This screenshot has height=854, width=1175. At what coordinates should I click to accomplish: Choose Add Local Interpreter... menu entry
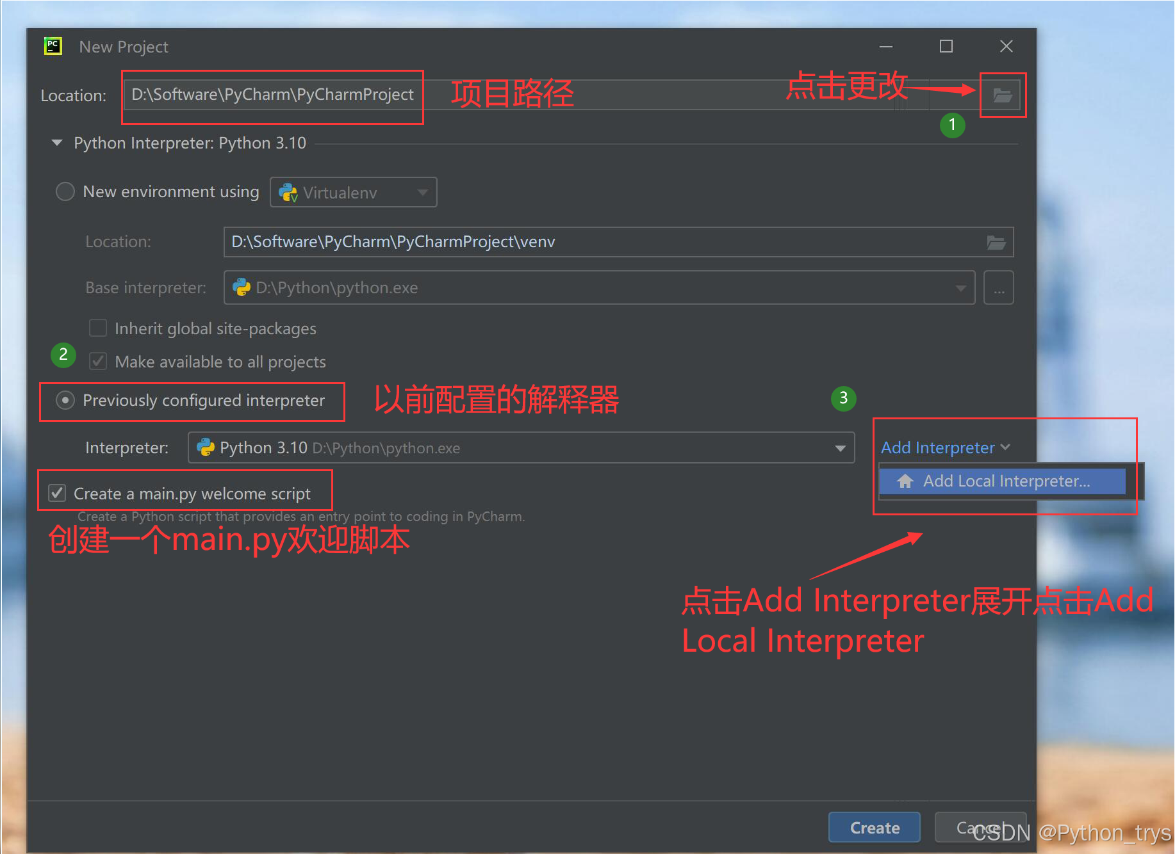1003,481
